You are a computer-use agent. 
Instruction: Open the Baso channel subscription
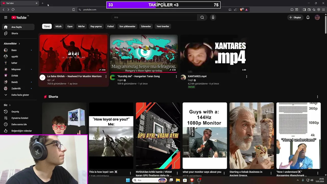(x=18, y=50)
